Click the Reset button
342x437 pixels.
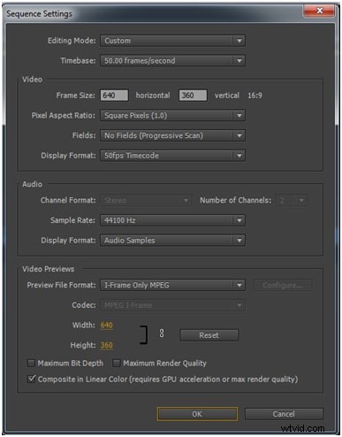(x=209, y=335)
